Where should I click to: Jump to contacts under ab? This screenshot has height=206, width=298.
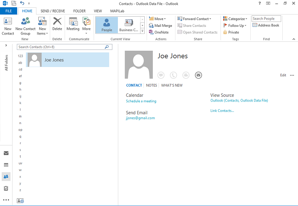[x=20, y=63]
